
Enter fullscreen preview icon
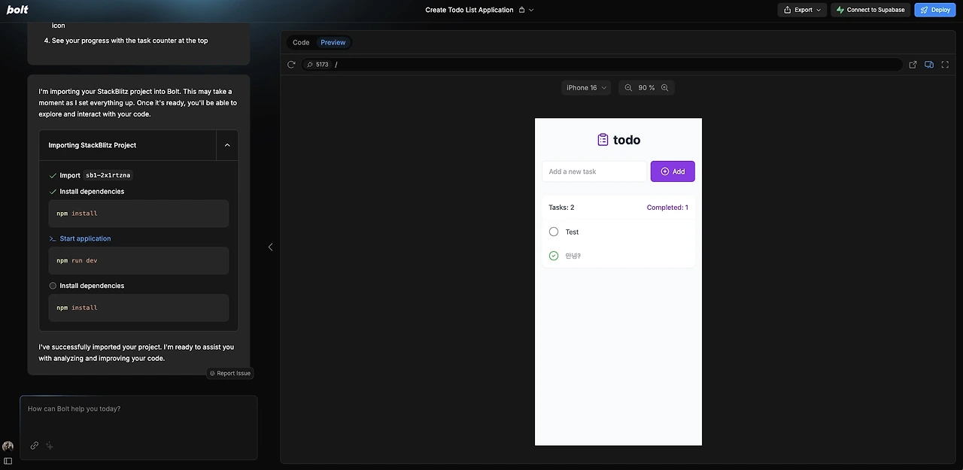[x=946, y=65]
